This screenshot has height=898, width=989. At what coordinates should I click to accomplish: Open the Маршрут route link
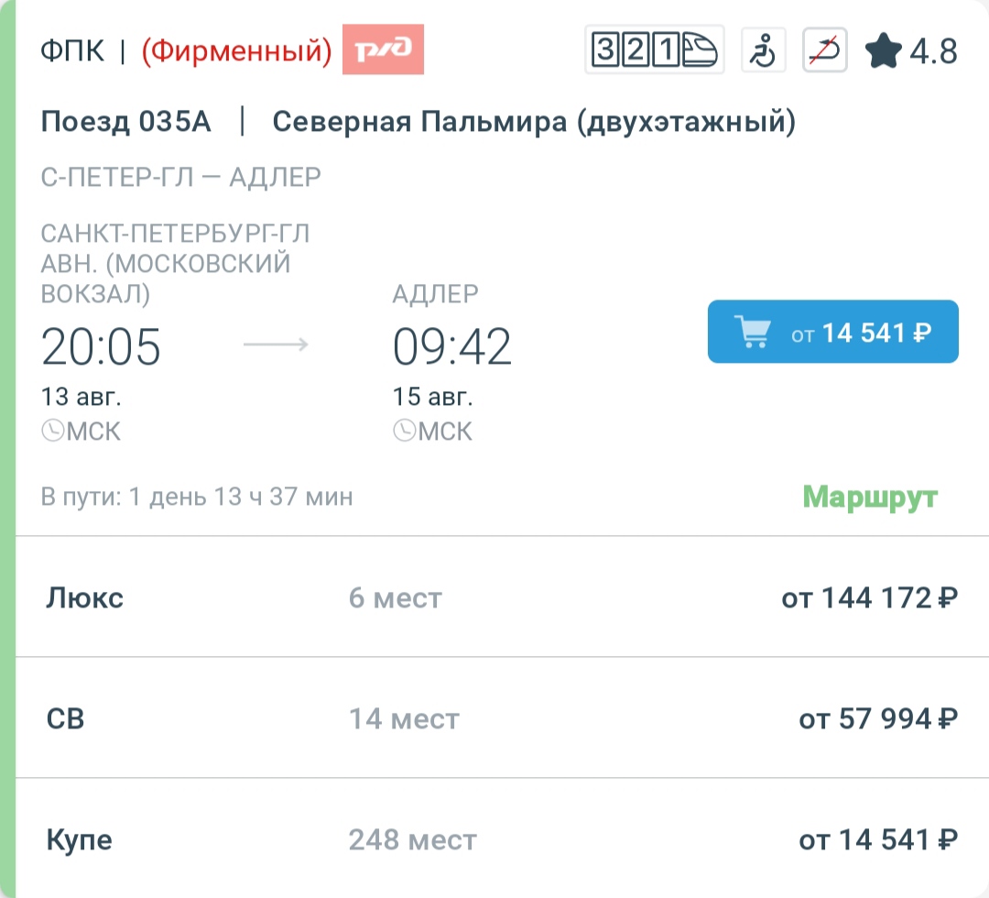tap(870, 497)
